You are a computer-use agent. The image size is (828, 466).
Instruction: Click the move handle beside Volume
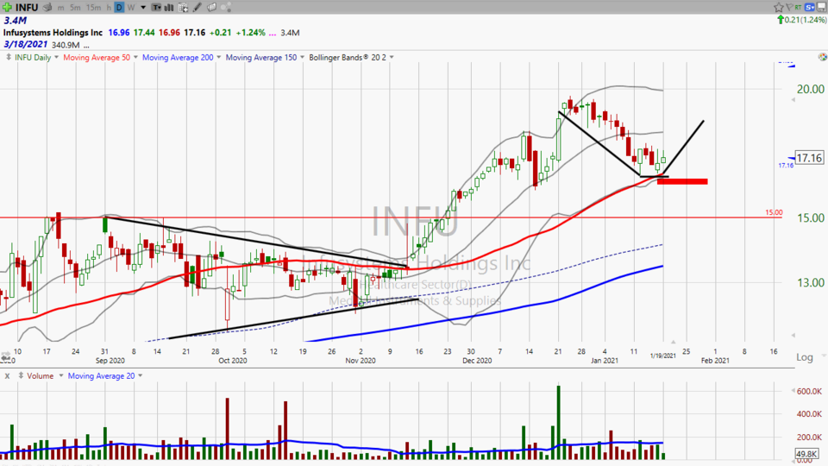pos(21,375)
